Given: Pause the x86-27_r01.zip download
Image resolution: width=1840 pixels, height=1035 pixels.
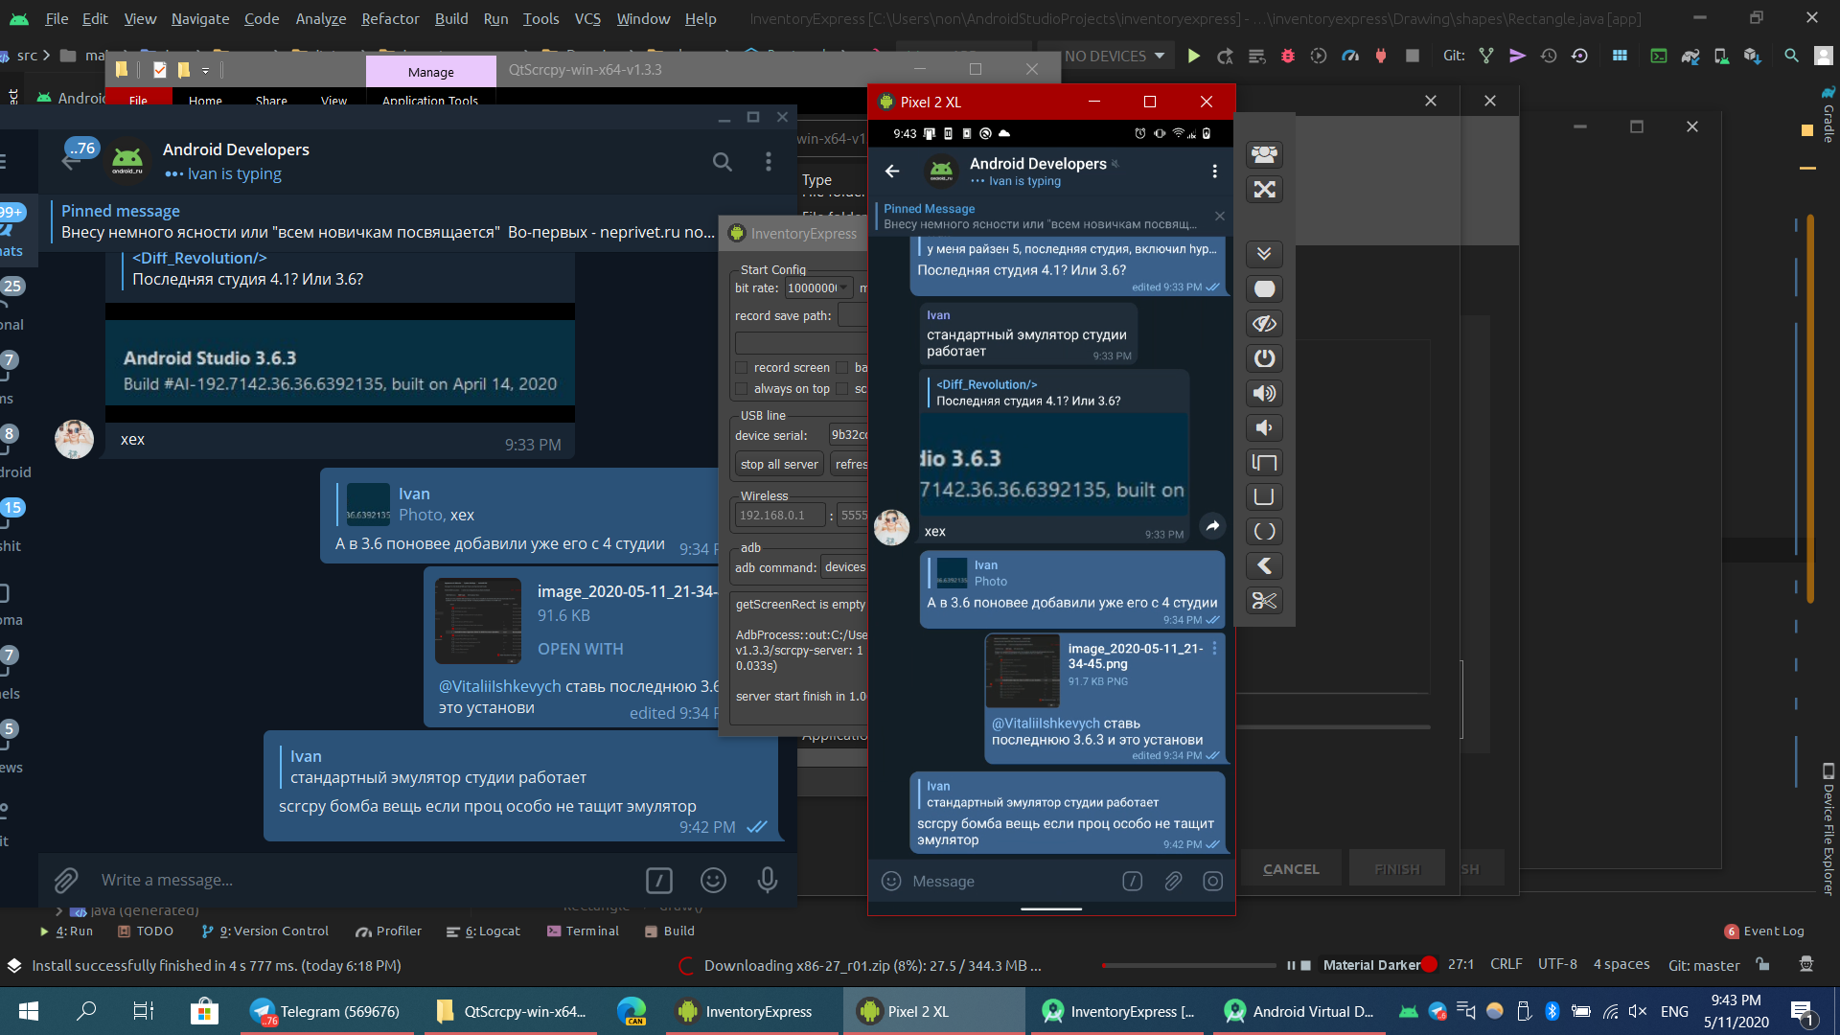Looking at the screenshot, I should 1291,965.
